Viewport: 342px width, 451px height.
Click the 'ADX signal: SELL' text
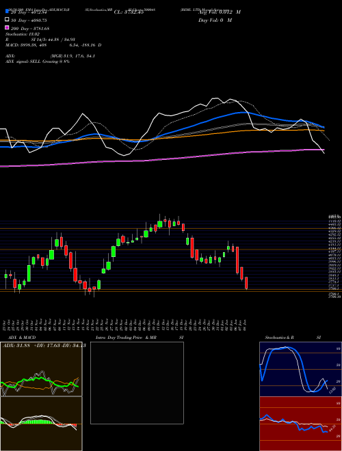23,61
